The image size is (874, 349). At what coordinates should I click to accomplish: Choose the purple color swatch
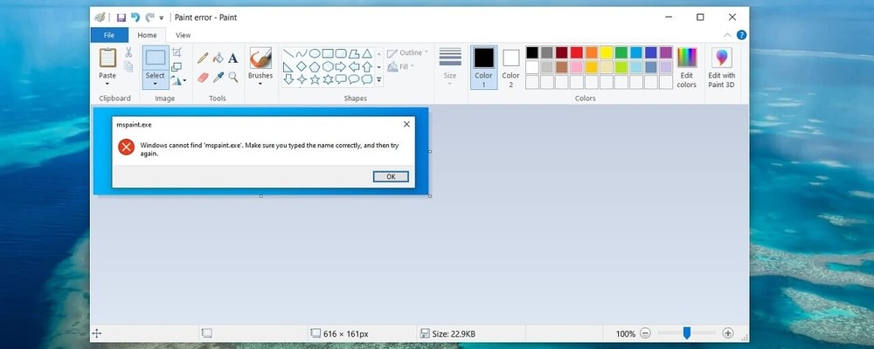point(666,52)
